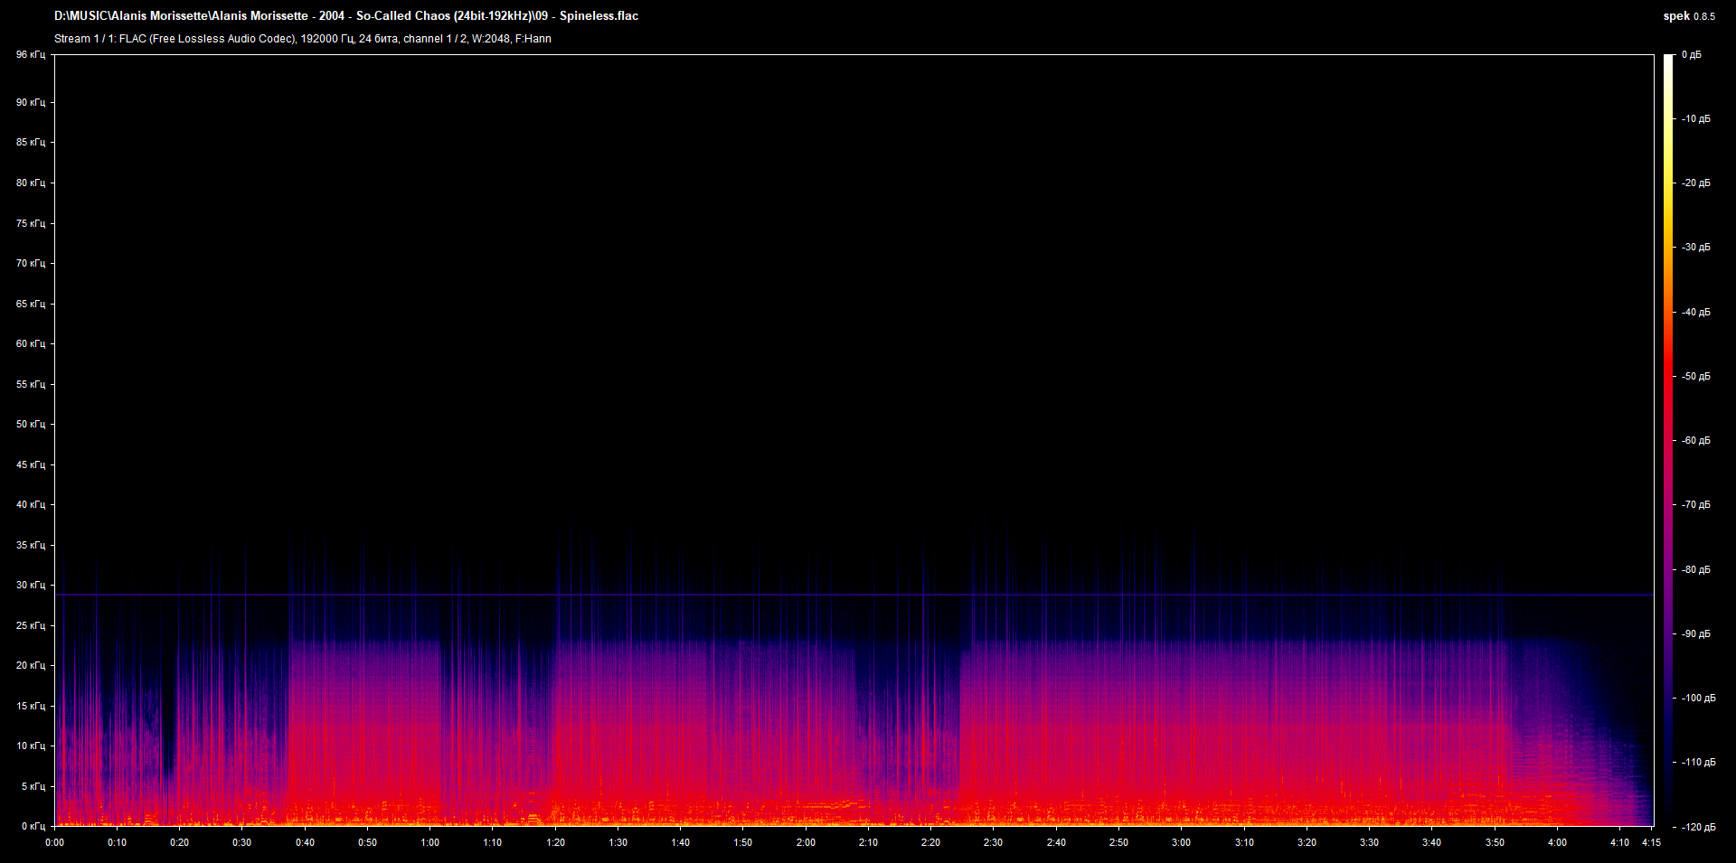Click the 1:00 time axis marker
1736x863 pixels.
(429, 842)
